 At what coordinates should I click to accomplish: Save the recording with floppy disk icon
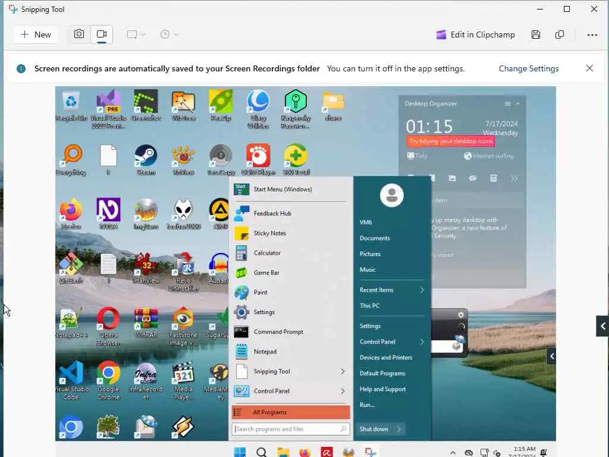536,35
